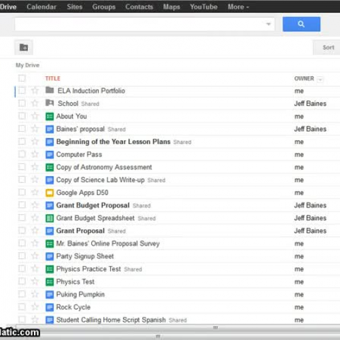Screen dimensions: 340x340
Task: Click Google Apps D50 slides icon
Action: click(x=50, y=192)
